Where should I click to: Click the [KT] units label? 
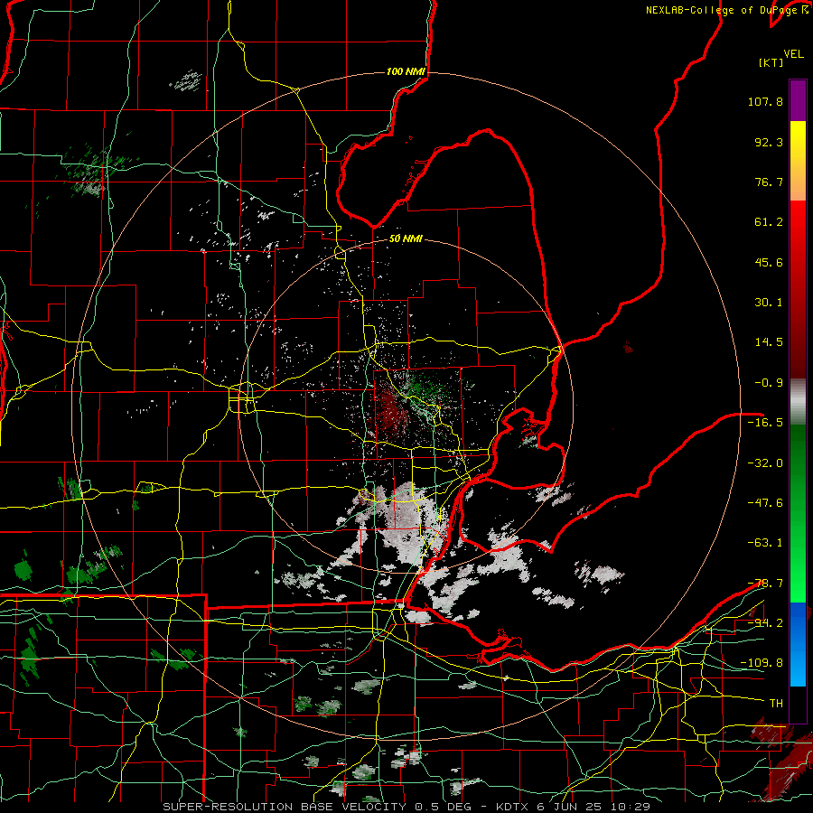[x=771, y=62]
